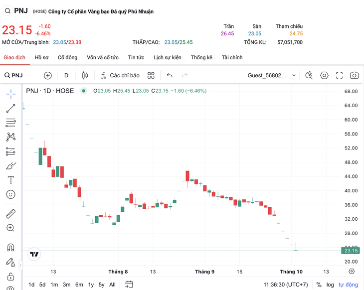Toggle percent scale on price axis
The height and width of the screenshot is (290, 364).
(x=319, y=285)
